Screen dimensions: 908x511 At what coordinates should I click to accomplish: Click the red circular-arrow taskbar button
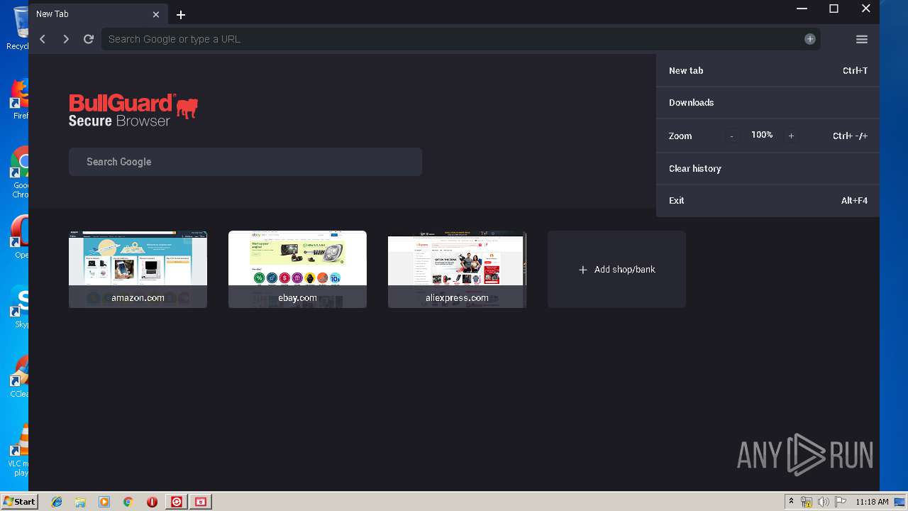[177, 502]
